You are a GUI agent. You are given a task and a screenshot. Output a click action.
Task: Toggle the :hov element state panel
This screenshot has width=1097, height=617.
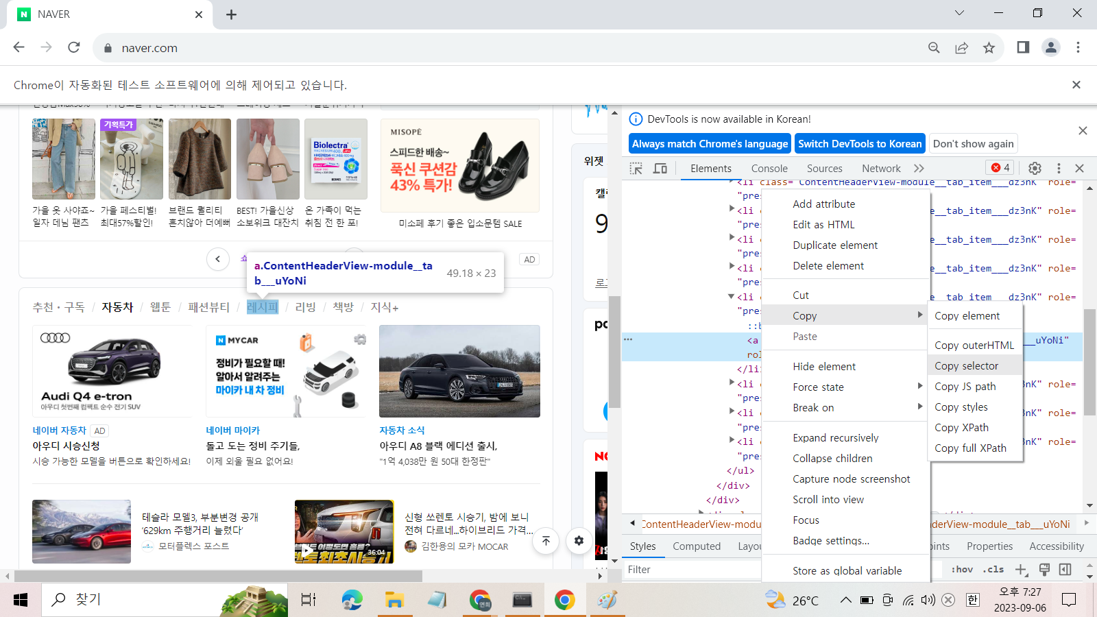pyautogui.click(x=962, y=570)
